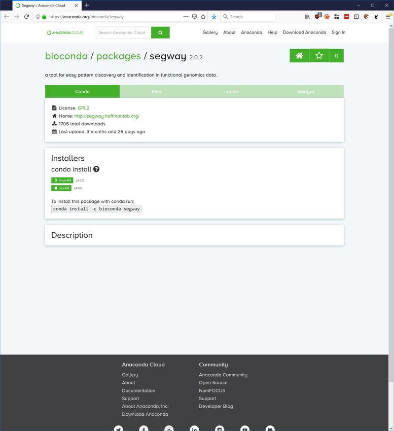The height and width of the screenshot is (431, 394).
Task: Click '1706 total downloads' text
Action: pyautogui.click(x=82, y=124)
